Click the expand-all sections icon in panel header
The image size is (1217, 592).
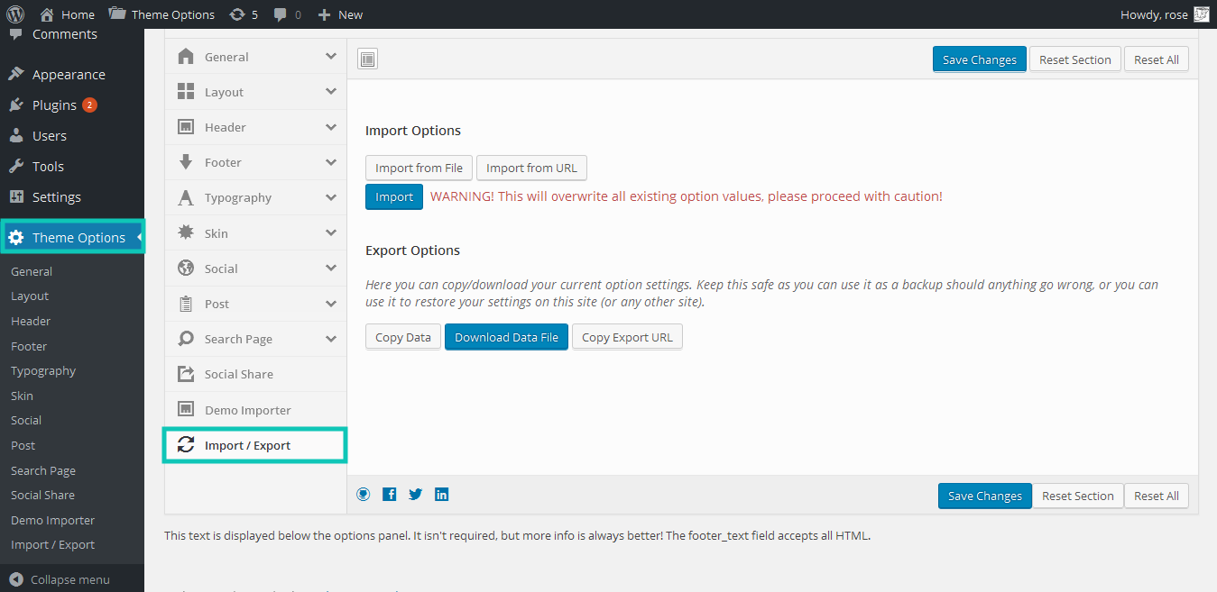[x=367, y=59]
